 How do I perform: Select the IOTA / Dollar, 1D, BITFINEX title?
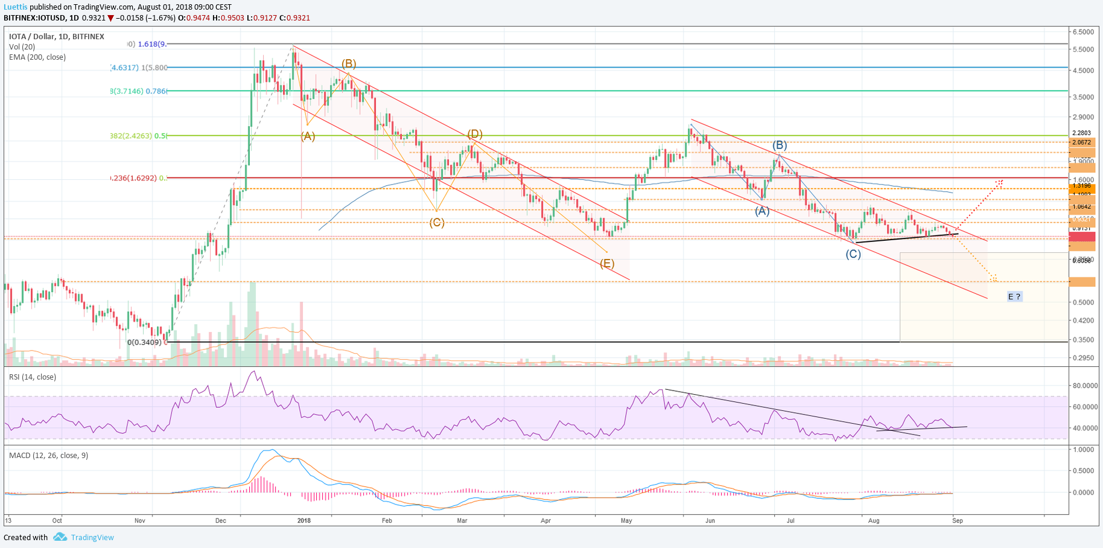coord(57,37)
